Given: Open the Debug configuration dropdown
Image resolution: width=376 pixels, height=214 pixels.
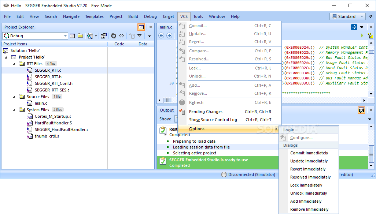Looking at the screenshot, I should click(65, 36).
